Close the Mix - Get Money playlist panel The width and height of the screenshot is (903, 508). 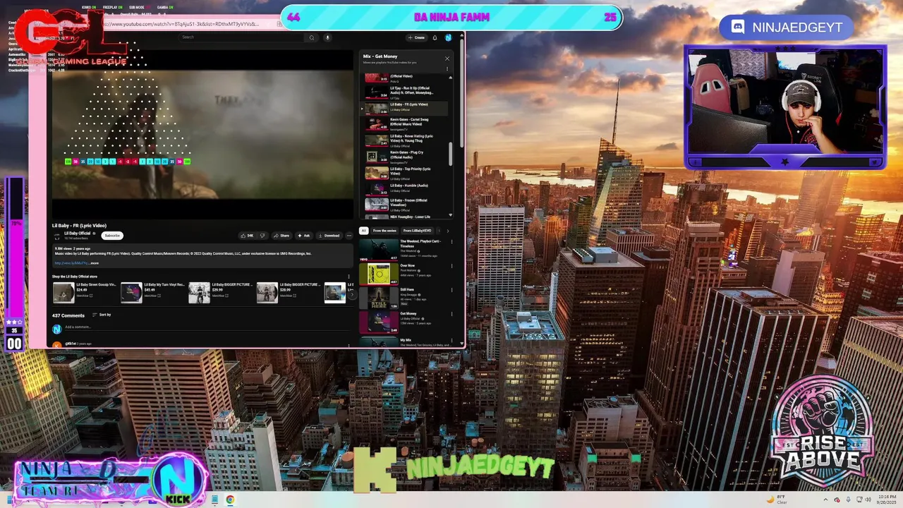point(447,59)
